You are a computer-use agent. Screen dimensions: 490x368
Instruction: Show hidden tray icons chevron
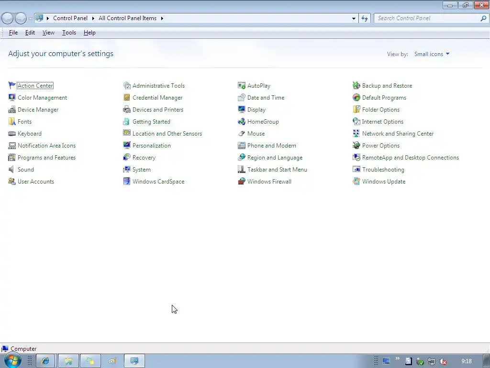(397, 358)
